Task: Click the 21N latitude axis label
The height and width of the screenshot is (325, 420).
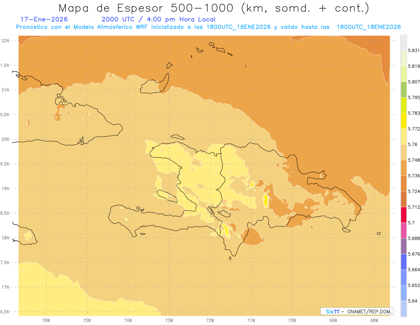Action: [5, 90]
